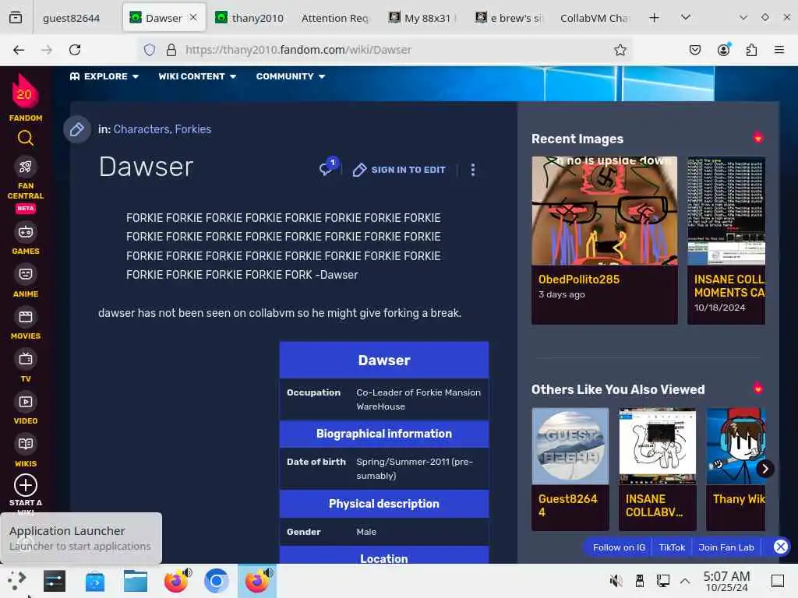View site security padlock info

(x=171, y=50)
